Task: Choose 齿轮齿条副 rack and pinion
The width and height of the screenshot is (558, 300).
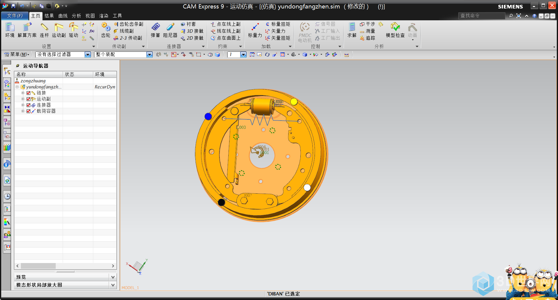Action: coord(128,24)
